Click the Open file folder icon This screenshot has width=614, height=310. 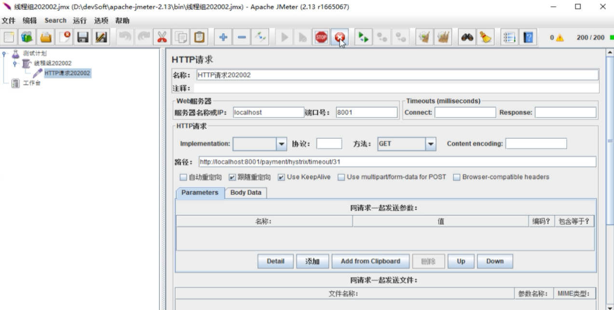tap(46, 37)
